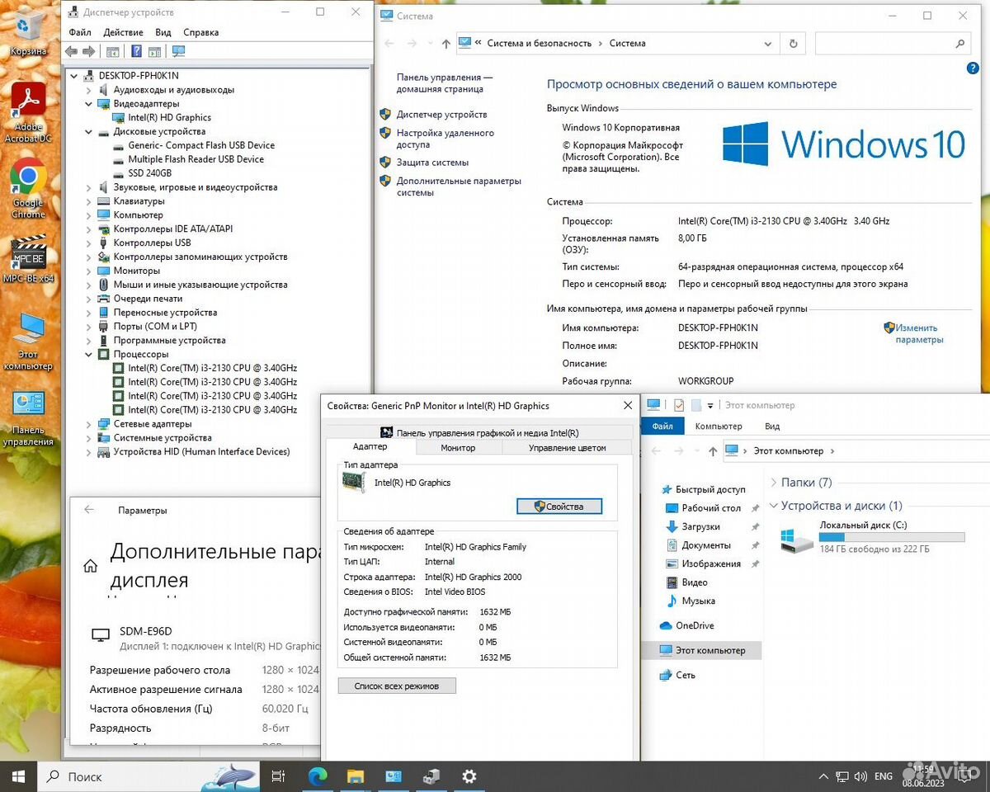Image resolution: width=990 pixels, height=792 pixels.
Task: Open the Intel graphics and media control panel tab
Action: (479, 432)
